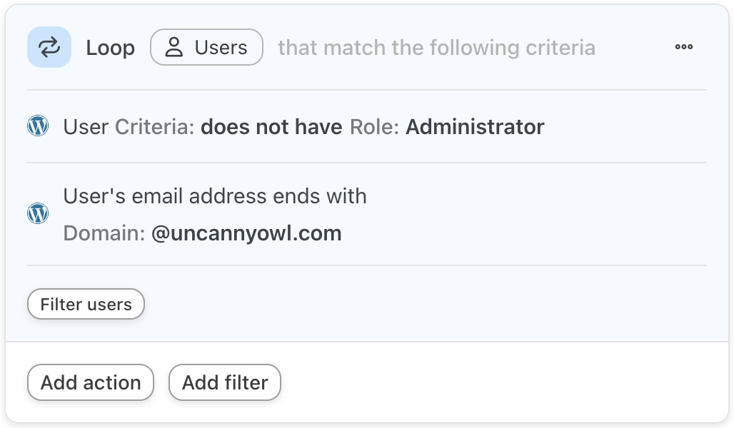Image resolution: width=734 pixels, height=428 pixels.
Task: Click the Loop title text
Action: coord(111,48)
